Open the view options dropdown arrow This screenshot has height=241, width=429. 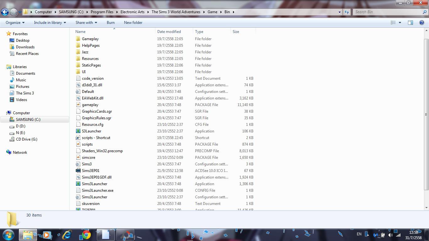[400, 23]
